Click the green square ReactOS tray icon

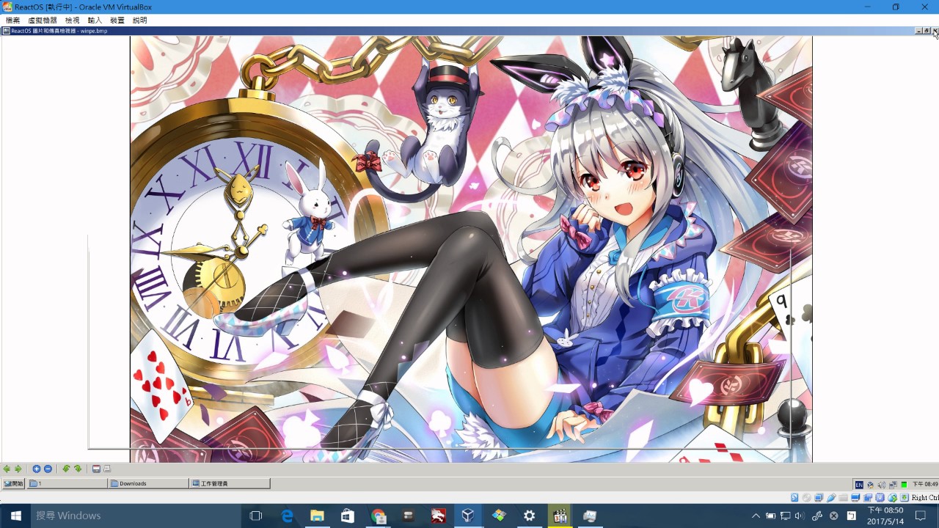(x=904, y=485)
